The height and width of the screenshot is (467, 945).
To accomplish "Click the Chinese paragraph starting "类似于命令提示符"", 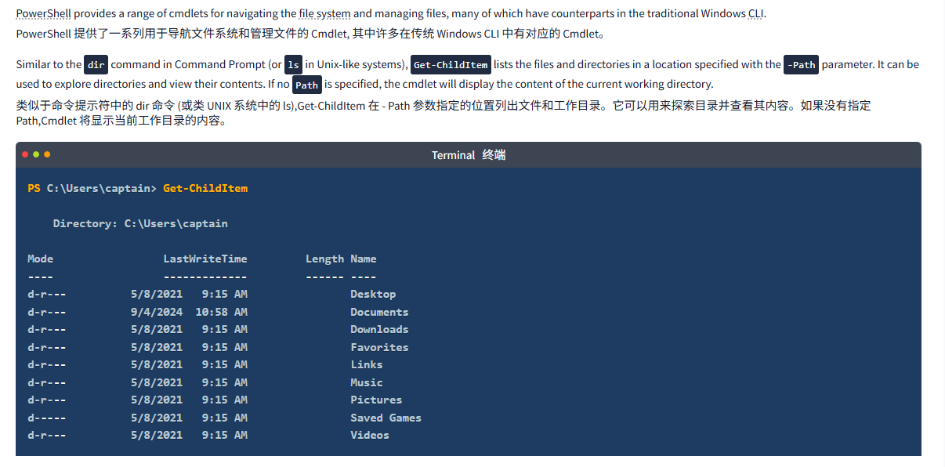I will click(x=444, y=113).
